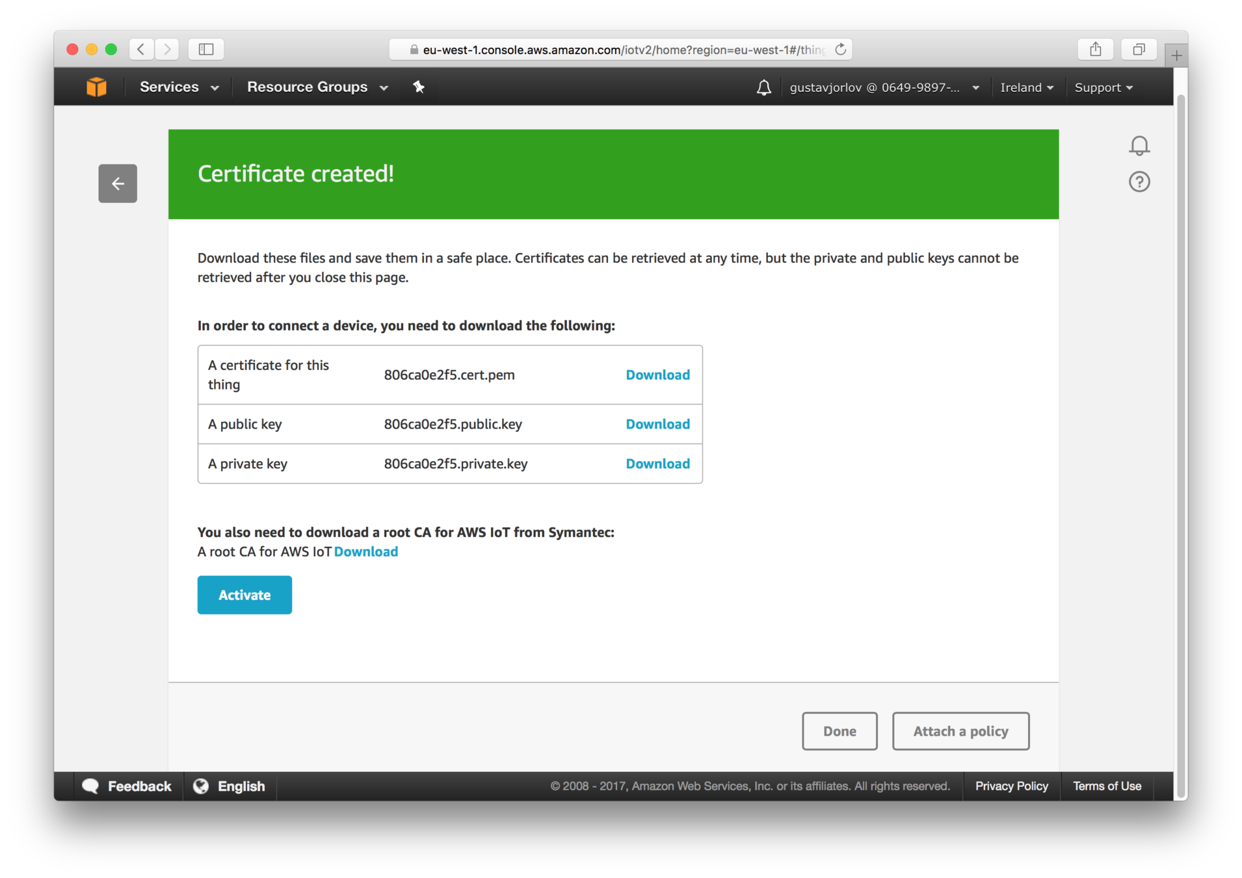
Task: Toggle the Safari sidebar icon
Action: click(206, 49)
